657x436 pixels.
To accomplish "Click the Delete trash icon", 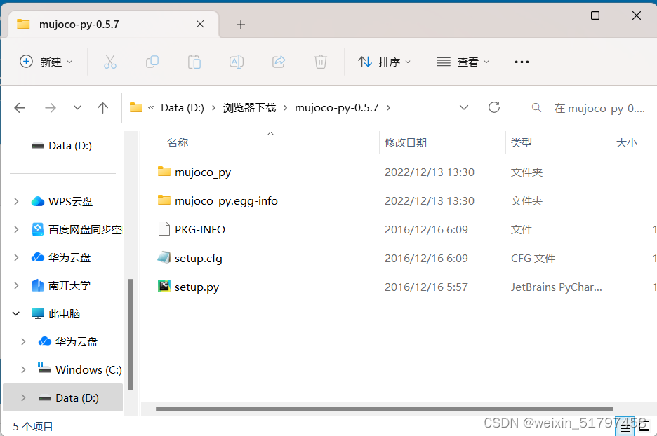I will click(x=321, y=62).
